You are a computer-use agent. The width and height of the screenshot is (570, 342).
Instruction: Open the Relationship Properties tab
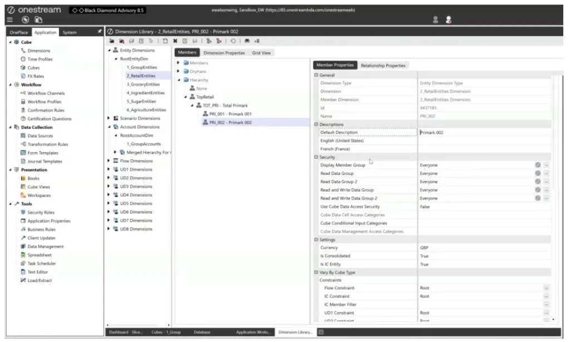(x=383, y=66)
